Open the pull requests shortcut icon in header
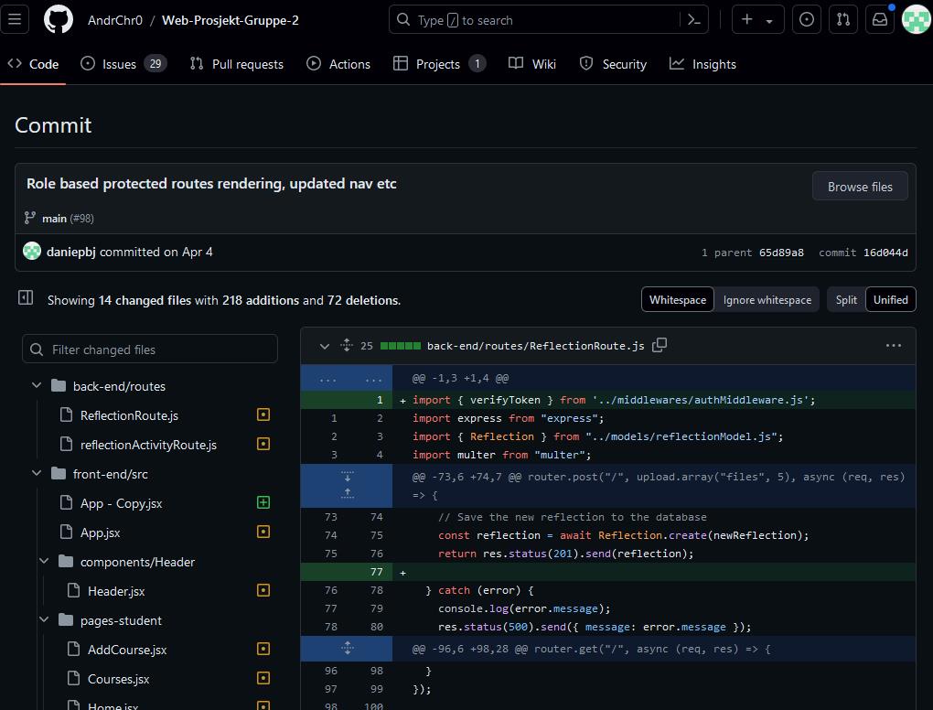 (x=843, y=19)
